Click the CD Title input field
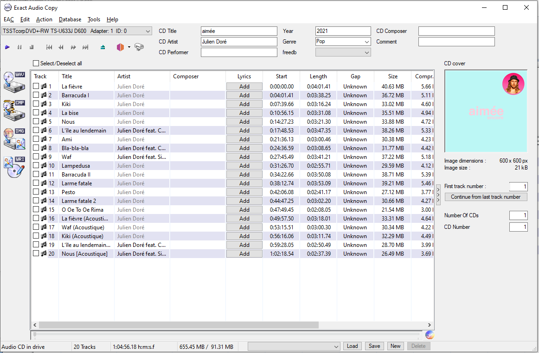The width and height of the screenshot is (539, 353). coord(239,31)
